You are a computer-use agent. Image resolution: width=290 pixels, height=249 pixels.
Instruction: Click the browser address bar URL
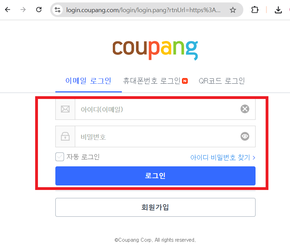(x=143, y=10)
